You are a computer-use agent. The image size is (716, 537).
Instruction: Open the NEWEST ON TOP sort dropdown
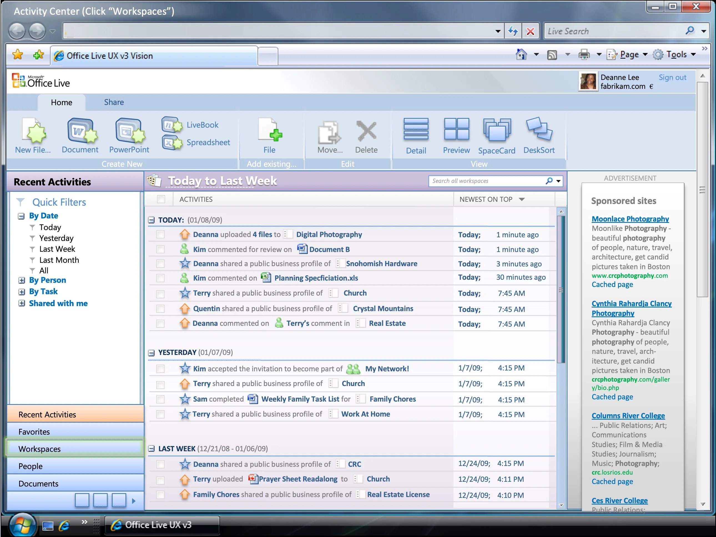(521, 199)
